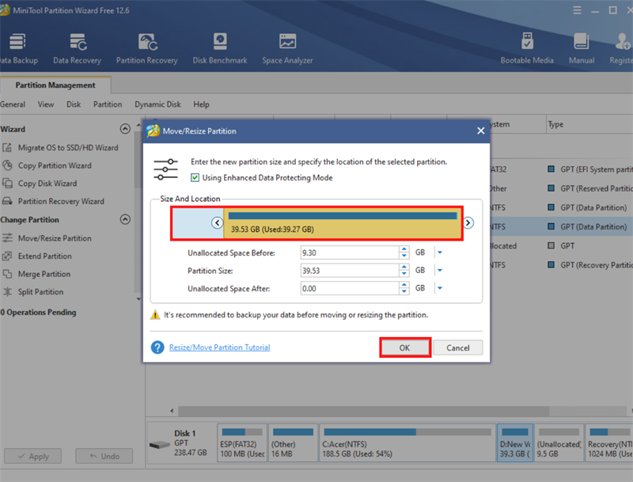The width and height of the screenshot is (633, 482).
Task: Open the Space Analyzer tool
Action: tap(287, 47)
